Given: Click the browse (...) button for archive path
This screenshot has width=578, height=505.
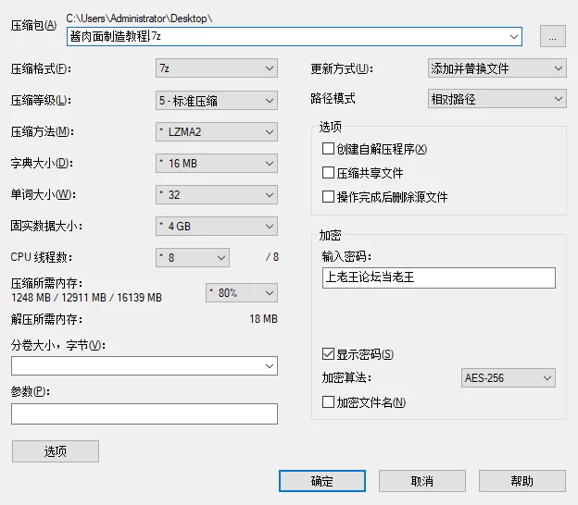Looking at the screenshot, I should tap(552, 37).
